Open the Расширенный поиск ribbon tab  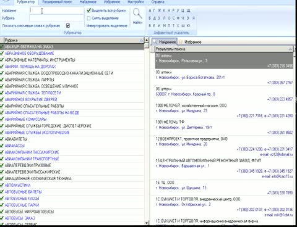point(57,2)
